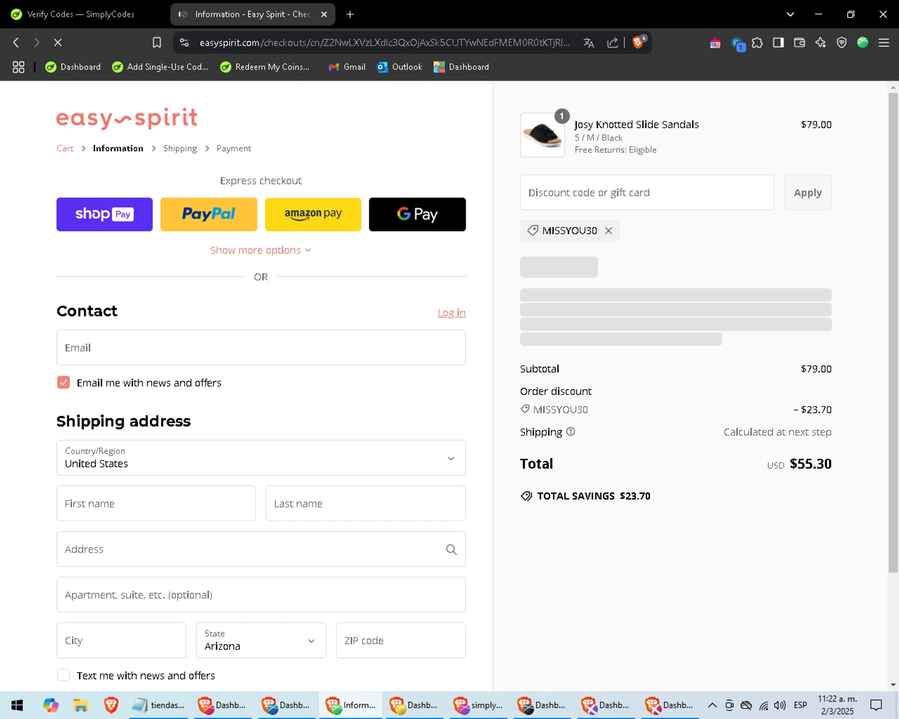
Task: Close the Easy Spirit checkout tab
Action: 324,14
